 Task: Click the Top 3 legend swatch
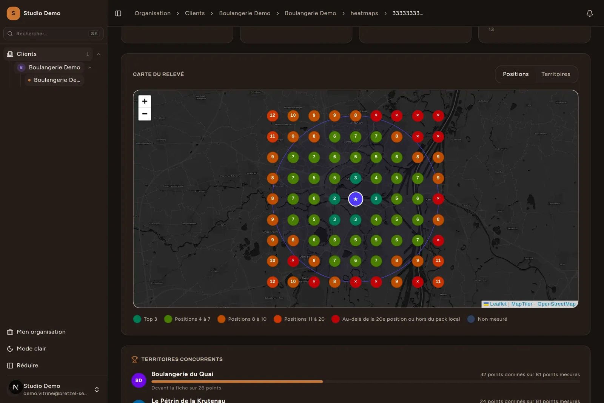(x=137, y=319)
